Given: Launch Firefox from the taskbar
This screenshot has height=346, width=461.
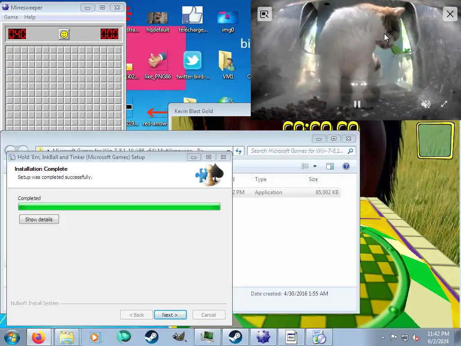Looking at the screenshot, I should [x=39, y=337].
